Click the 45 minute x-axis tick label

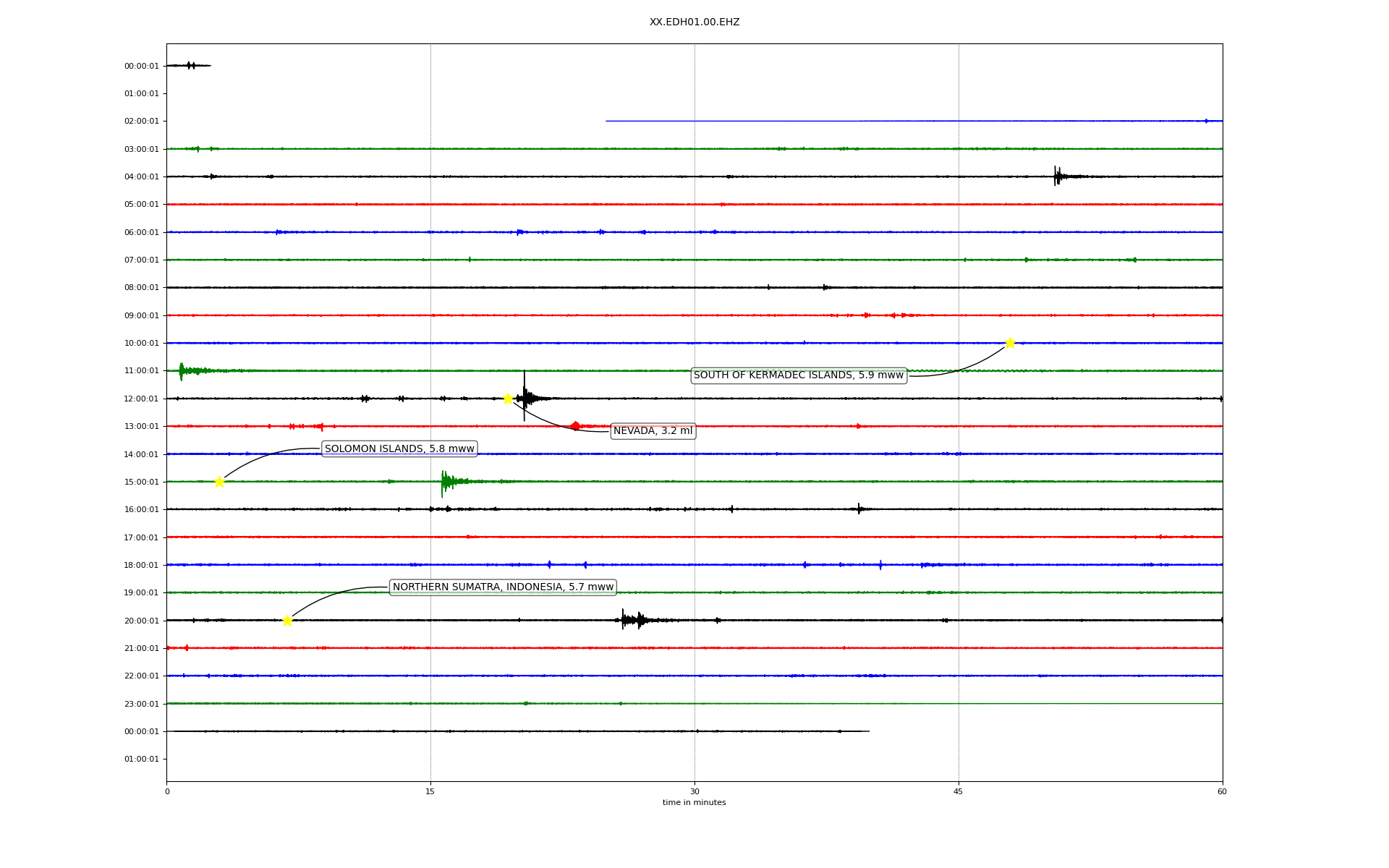point(958,791)
